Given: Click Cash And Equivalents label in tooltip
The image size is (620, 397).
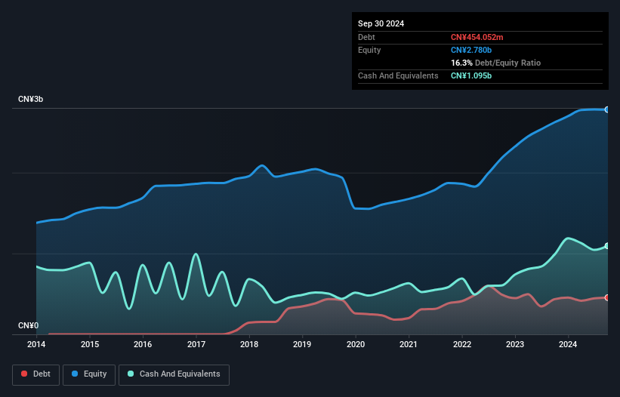Looking at the screenshot, I should click(398, 75).
